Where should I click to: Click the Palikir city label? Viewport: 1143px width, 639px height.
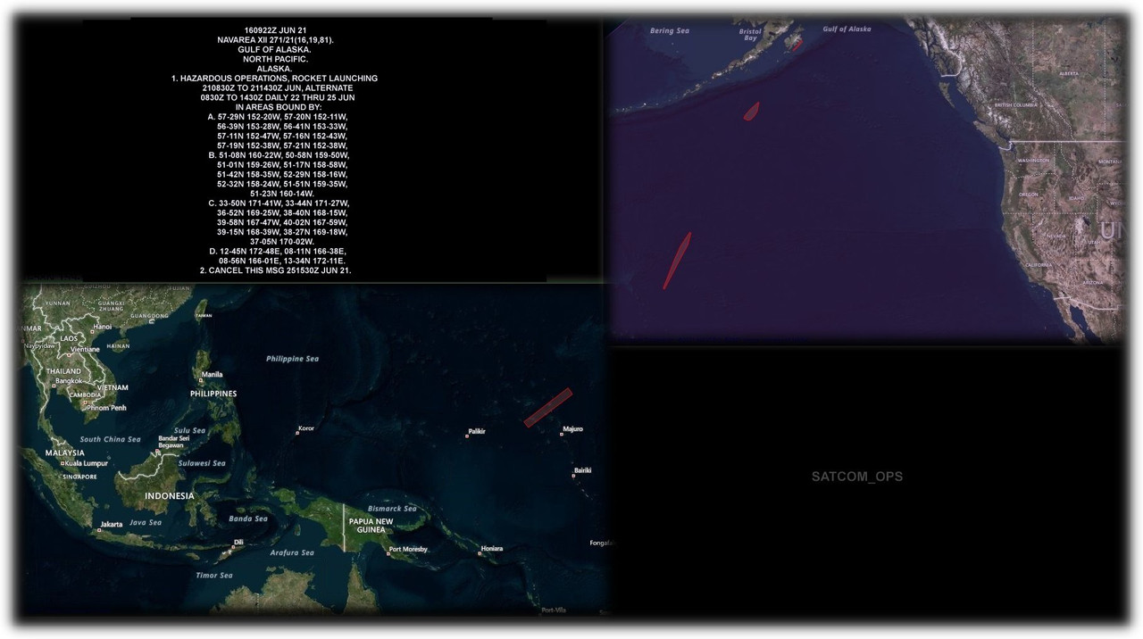pos(478,432)
